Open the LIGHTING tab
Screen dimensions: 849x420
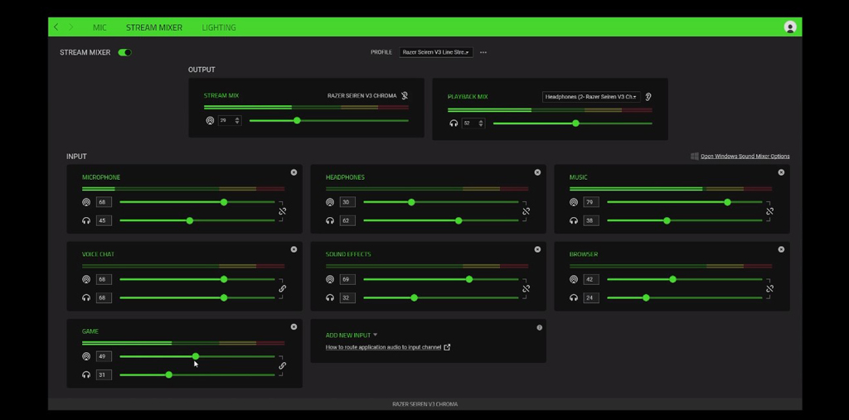(x=219, y=27)
